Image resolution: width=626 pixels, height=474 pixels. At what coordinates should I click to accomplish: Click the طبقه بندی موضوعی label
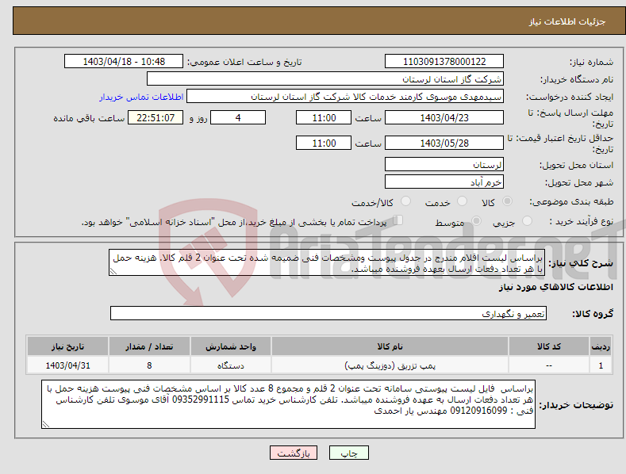tap(571, 201)
